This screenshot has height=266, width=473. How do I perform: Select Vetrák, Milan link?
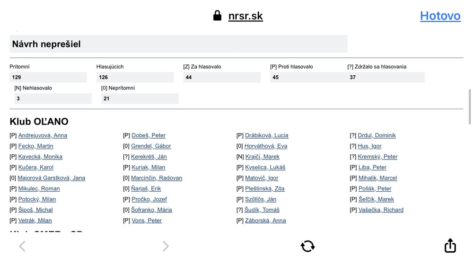point(35,221)
